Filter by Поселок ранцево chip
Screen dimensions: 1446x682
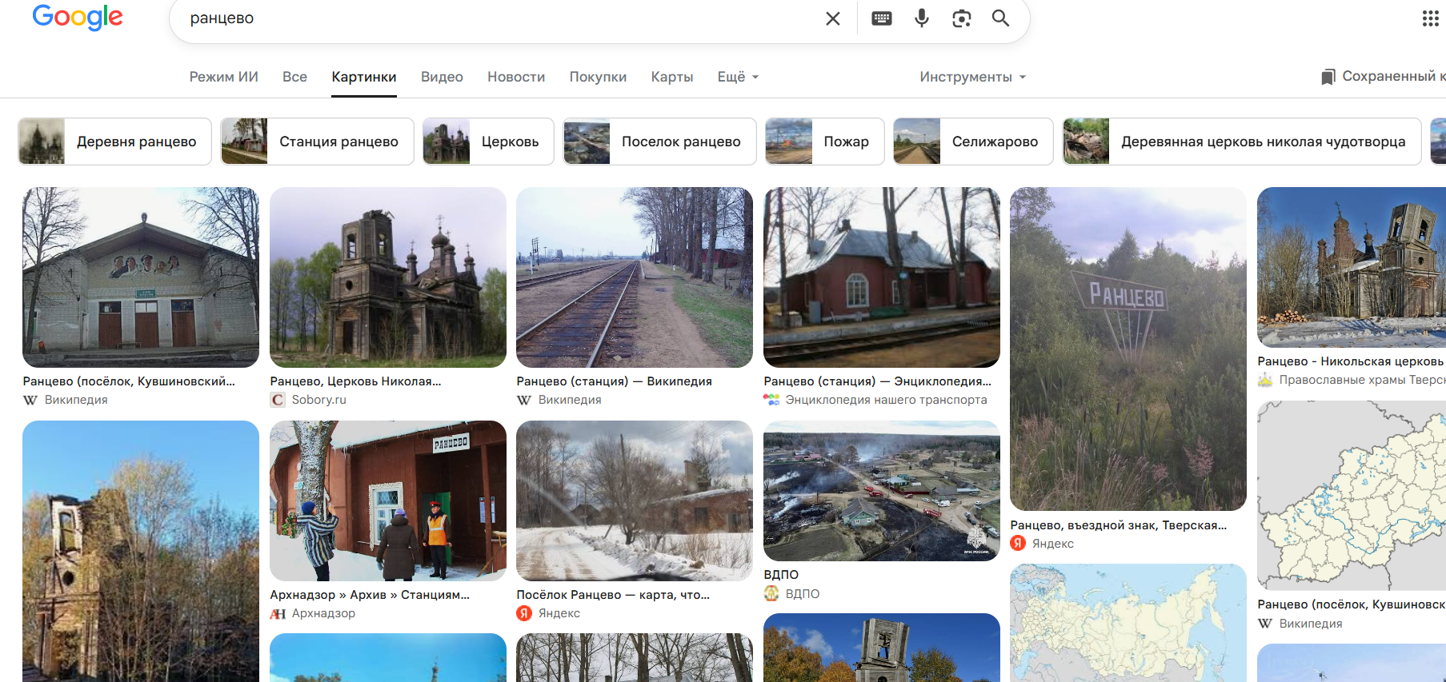pos(659,142)
